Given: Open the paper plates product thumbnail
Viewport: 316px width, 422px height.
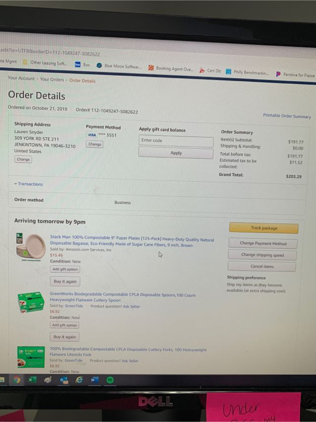Looking at the screenshot, I should tap(31, 247).
